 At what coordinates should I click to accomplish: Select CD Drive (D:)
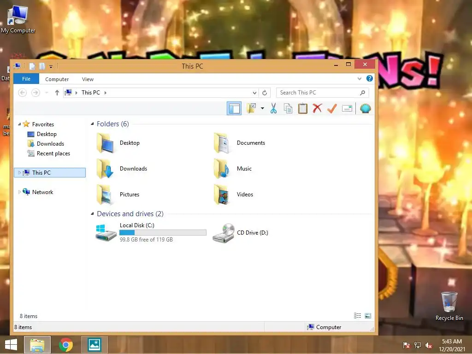tap(240, 233)
